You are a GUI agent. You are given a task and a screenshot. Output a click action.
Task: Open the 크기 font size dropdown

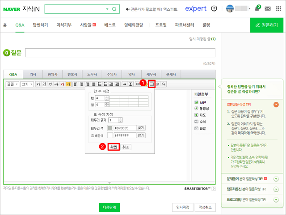point(26,84)
